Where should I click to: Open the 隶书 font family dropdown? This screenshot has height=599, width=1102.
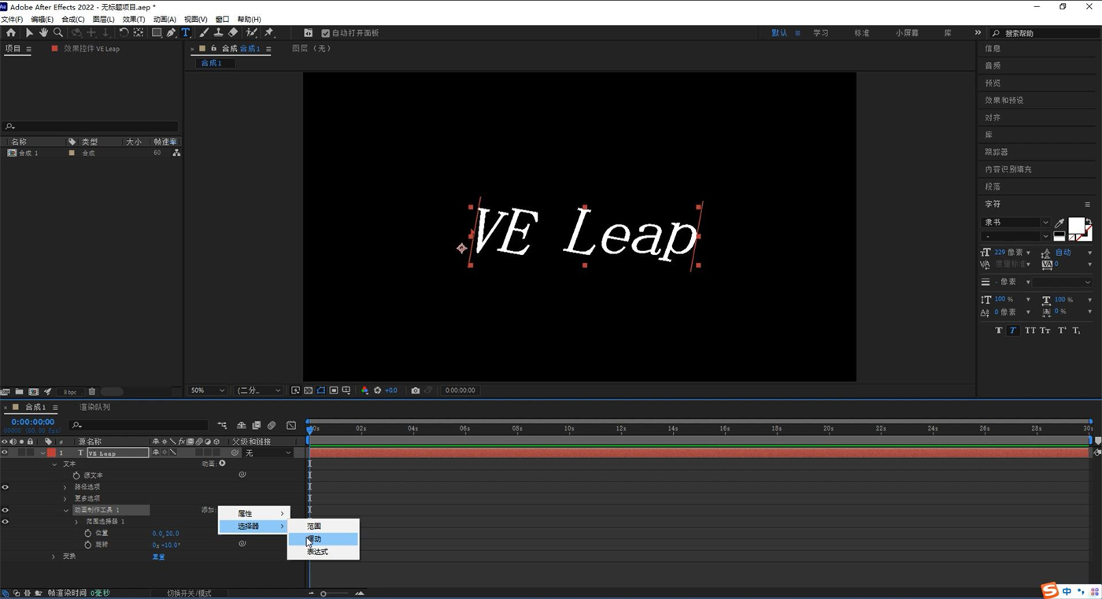click(1016, 223)
